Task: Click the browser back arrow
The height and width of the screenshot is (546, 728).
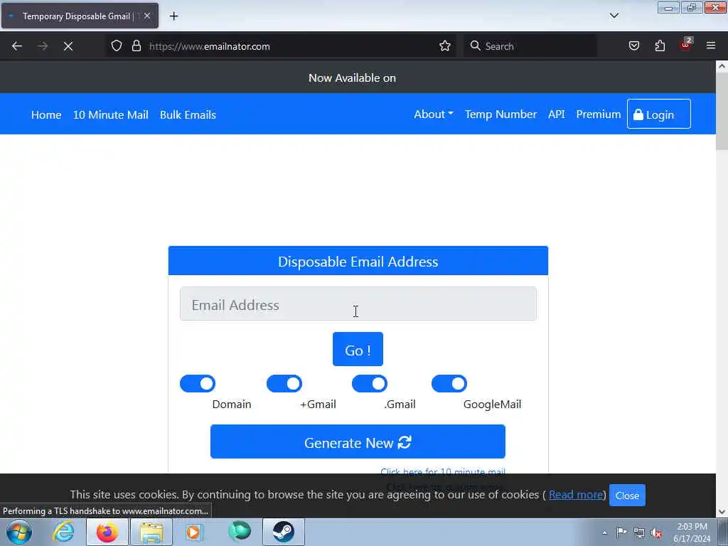Action: coord(17,46)
